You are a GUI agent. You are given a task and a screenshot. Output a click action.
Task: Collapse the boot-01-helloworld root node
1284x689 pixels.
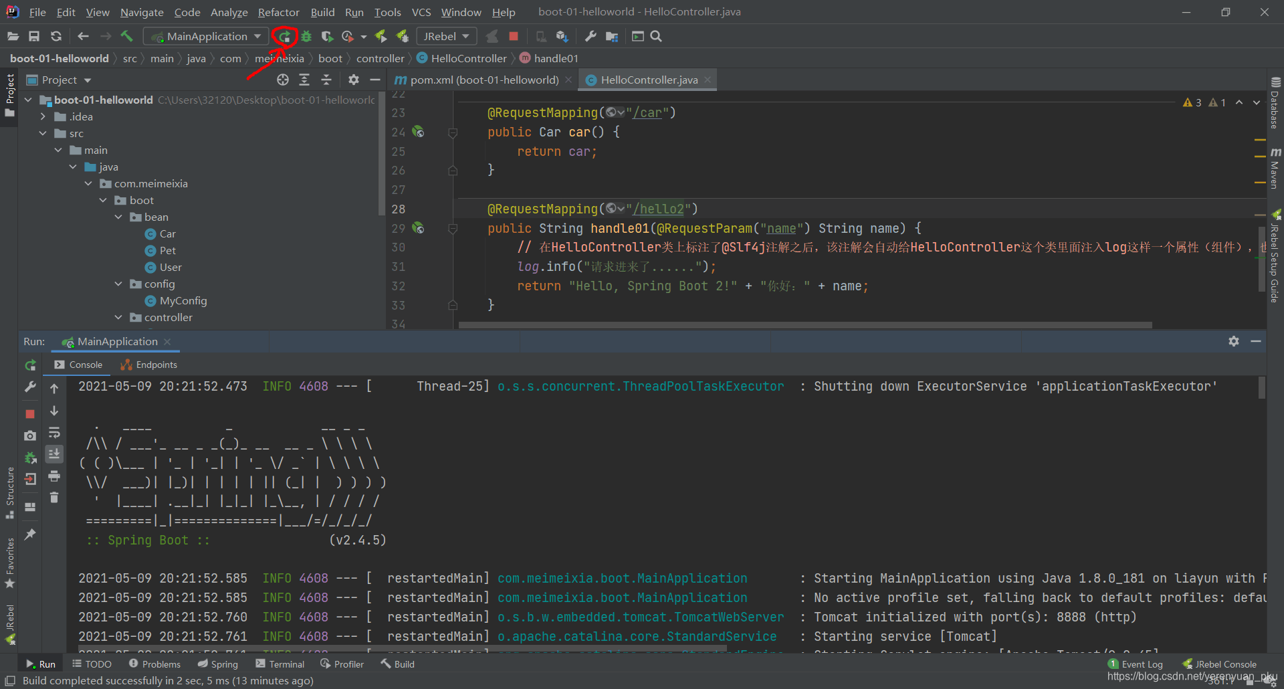(x=28, y=100)
